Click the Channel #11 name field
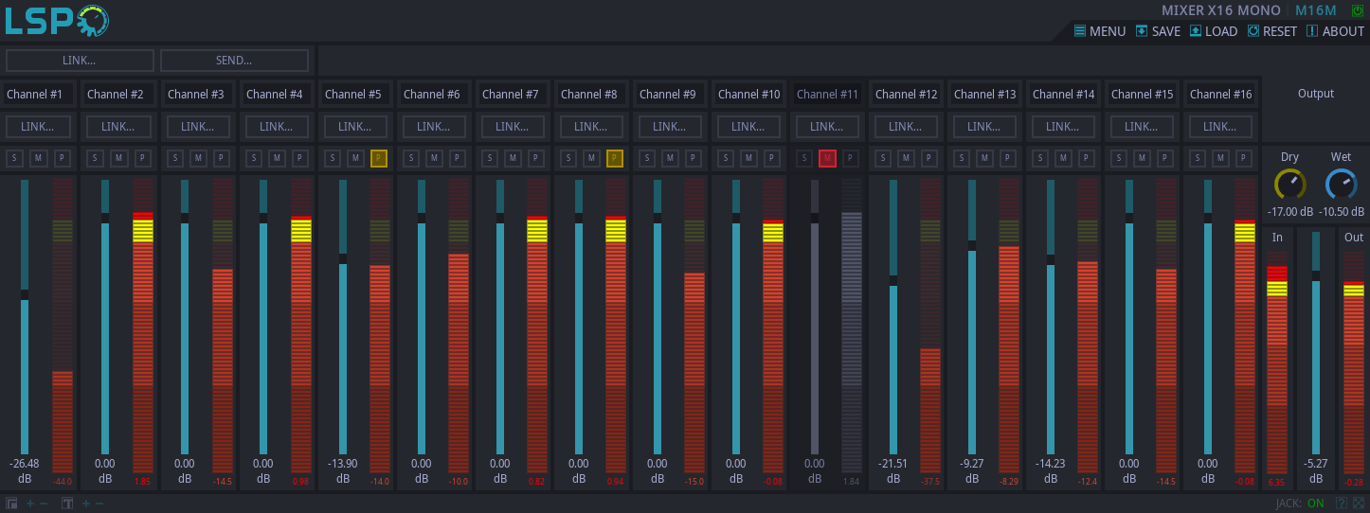1370x513 pixels. click(826, 94)
